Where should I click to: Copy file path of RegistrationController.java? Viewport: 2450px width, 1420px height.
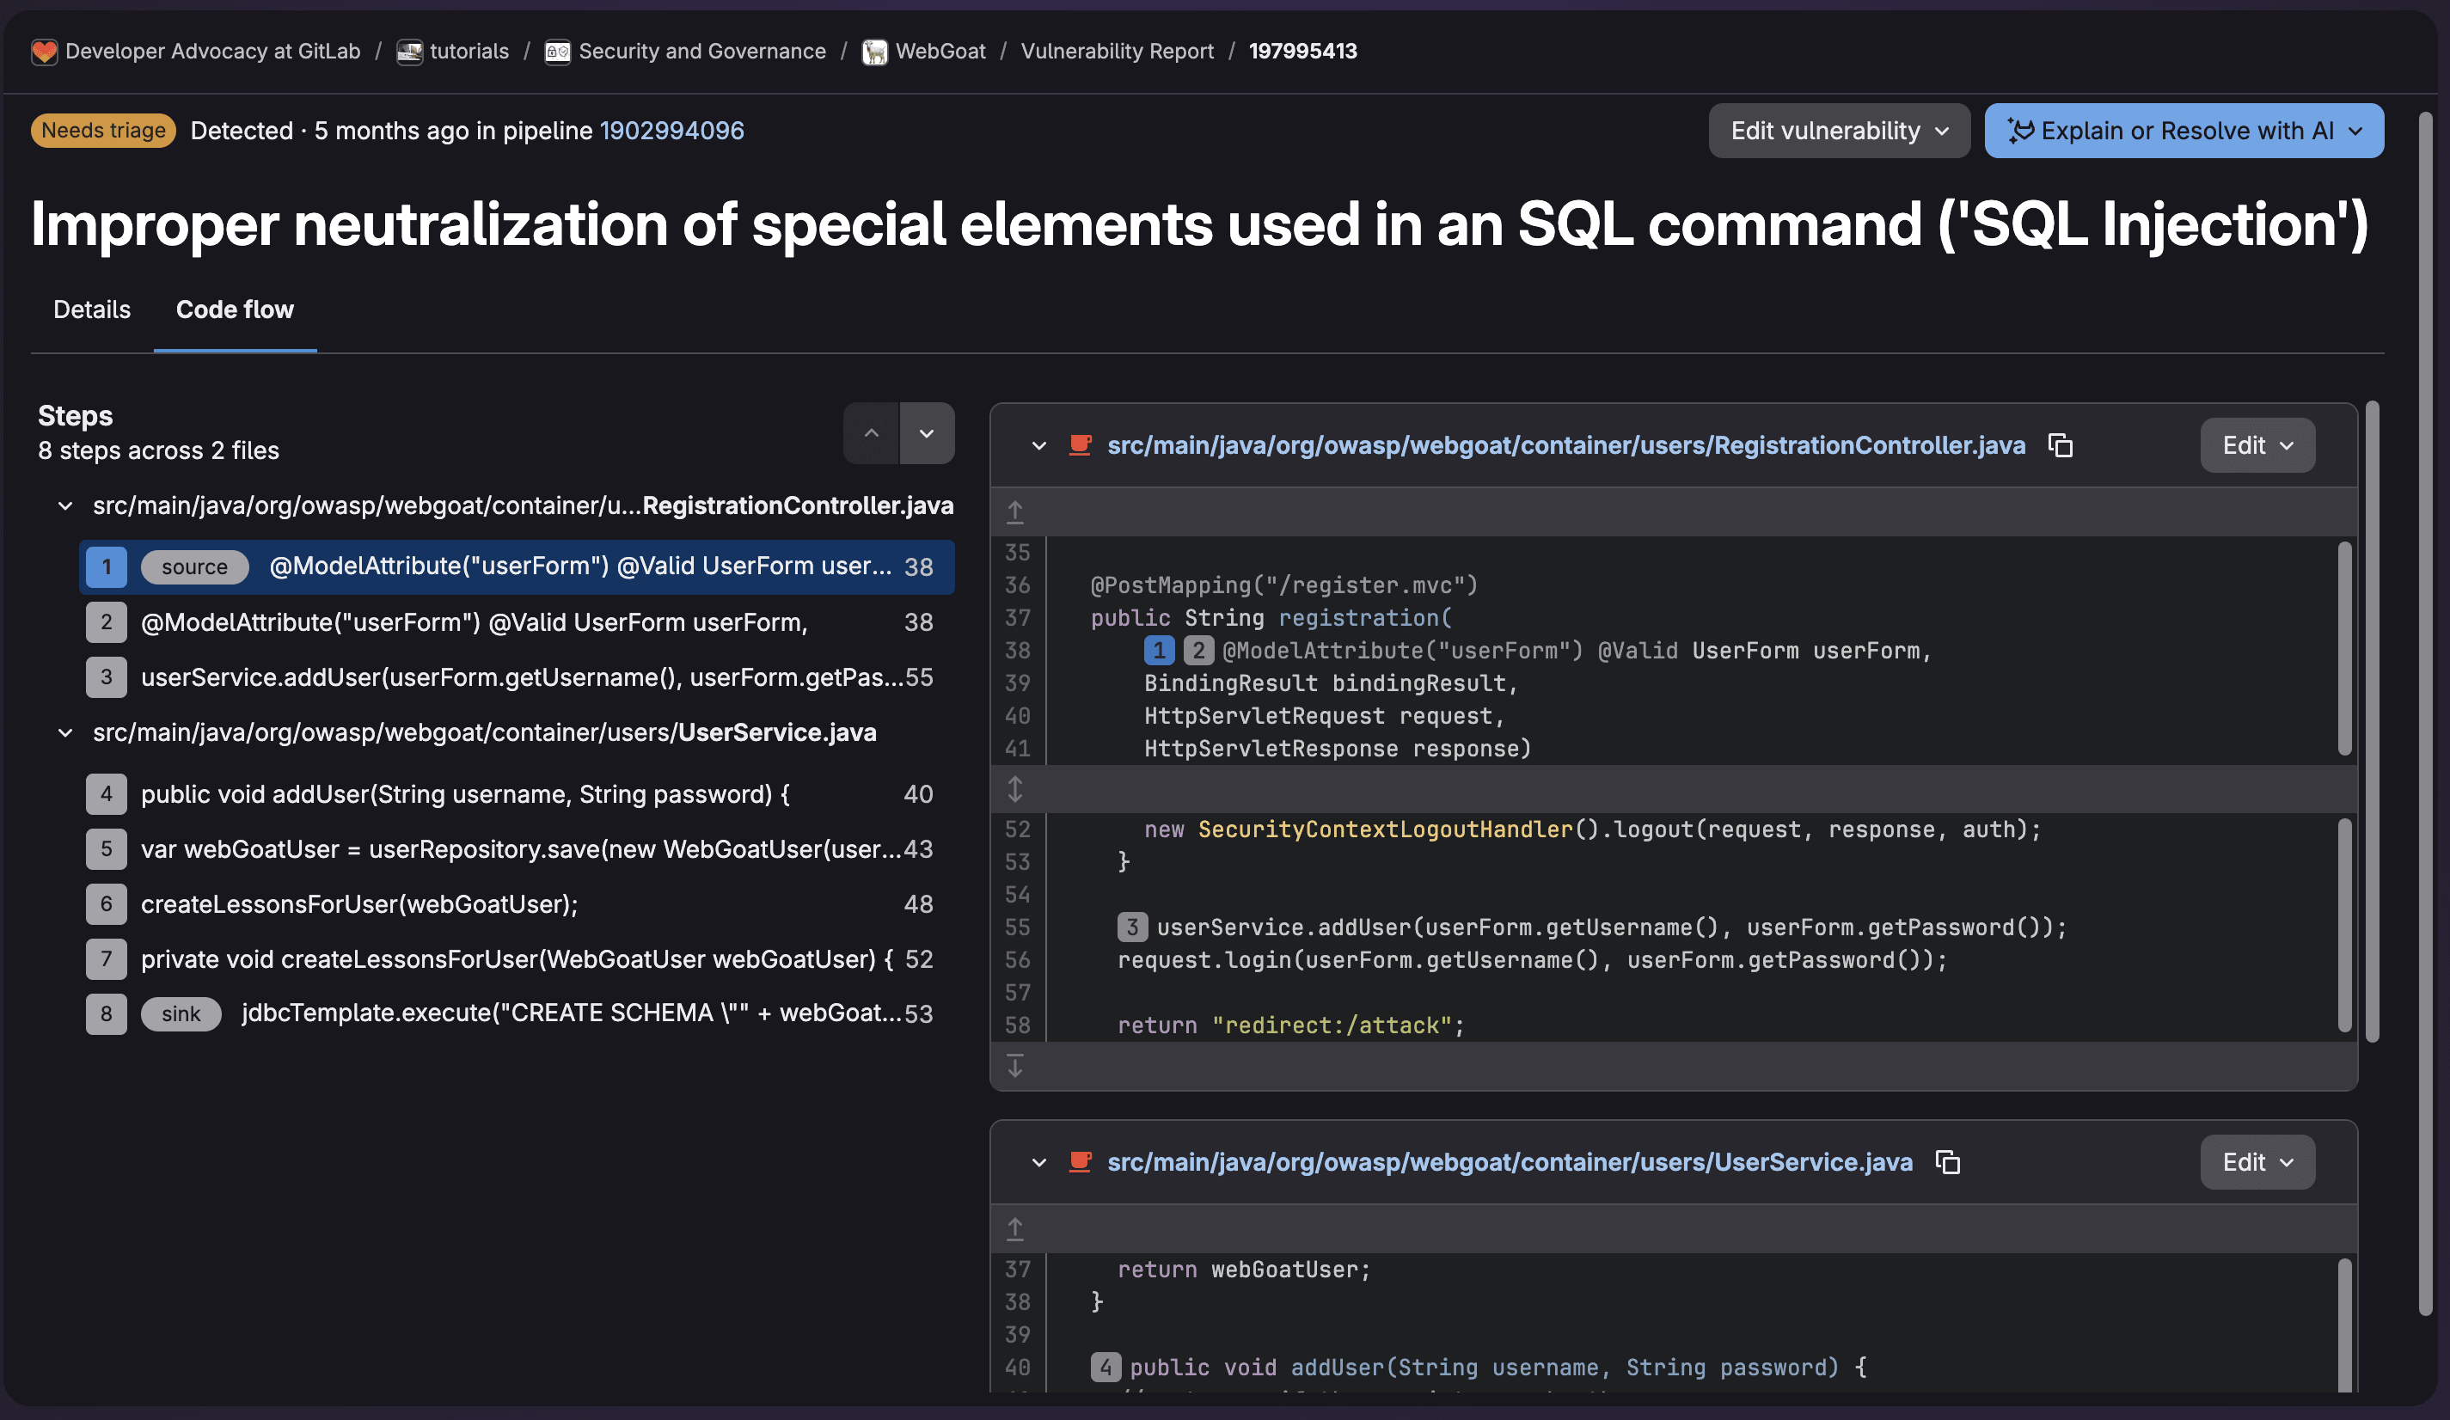tap(2061, 445)
